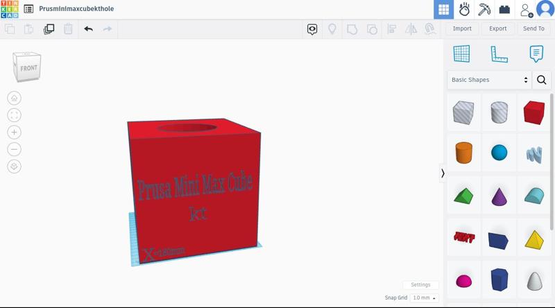Click the Send To button
555x308 pixels.
coord(533,28)
